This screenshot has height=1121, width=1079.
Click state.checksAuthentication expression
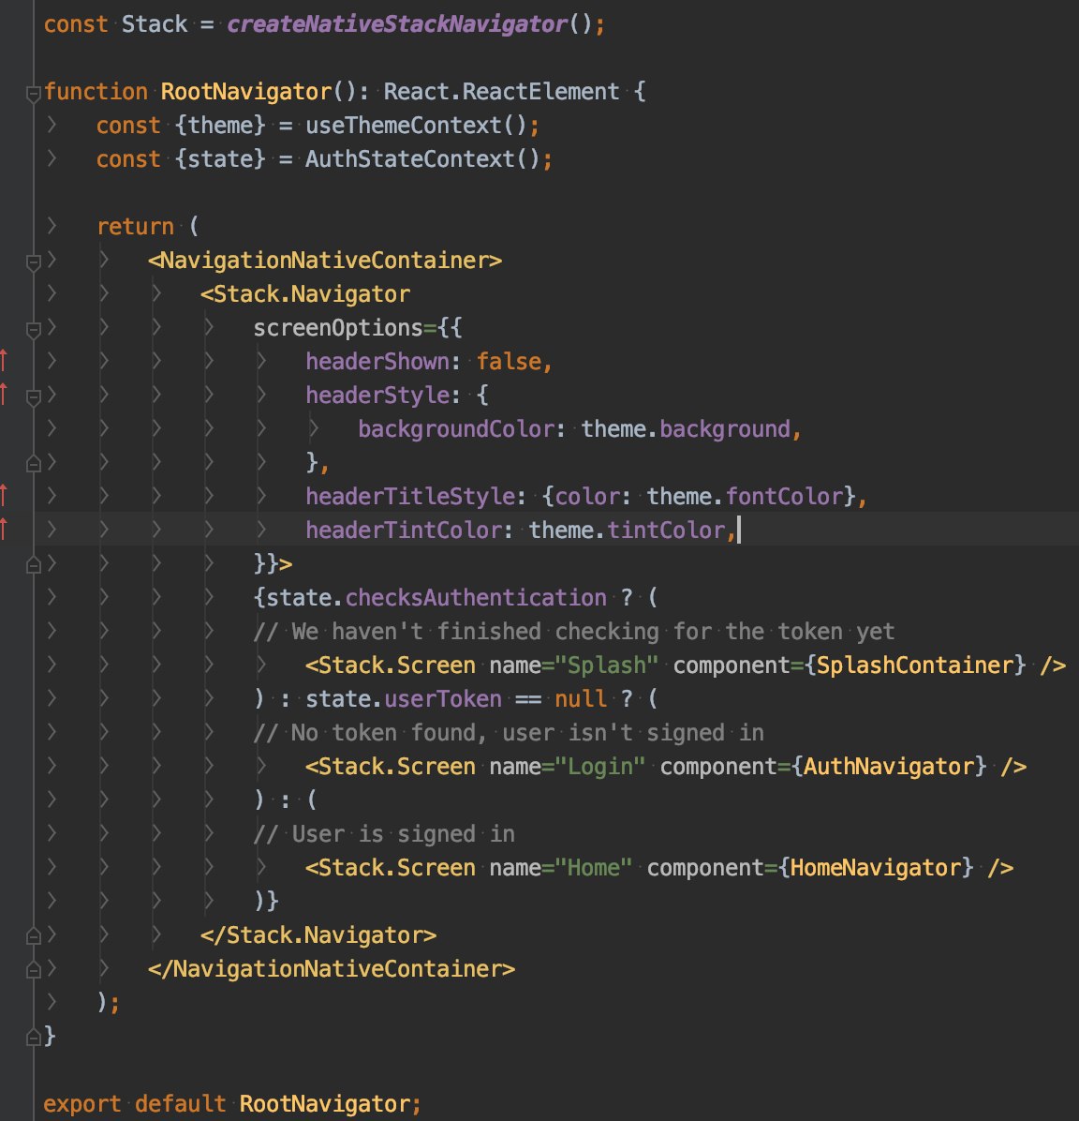point(436,597)
